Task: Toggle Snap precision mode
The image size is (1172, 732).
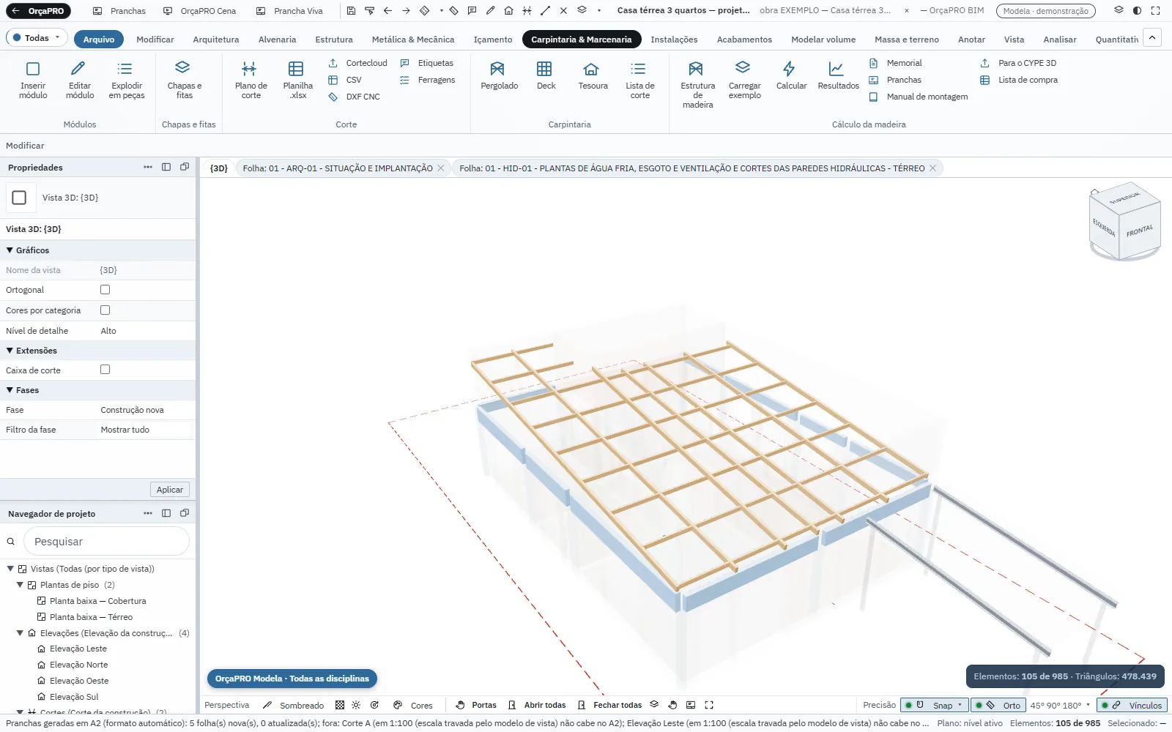Action: coord(934,706)
